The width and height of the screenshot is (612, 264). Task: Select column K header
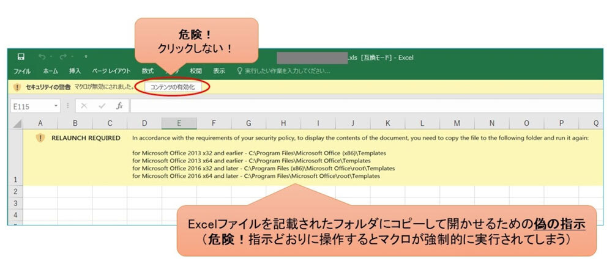pos(387,123)
